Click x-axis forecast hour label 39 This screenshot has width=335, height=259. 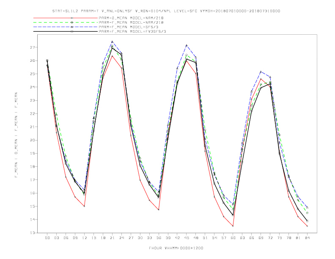click(168, 238)
